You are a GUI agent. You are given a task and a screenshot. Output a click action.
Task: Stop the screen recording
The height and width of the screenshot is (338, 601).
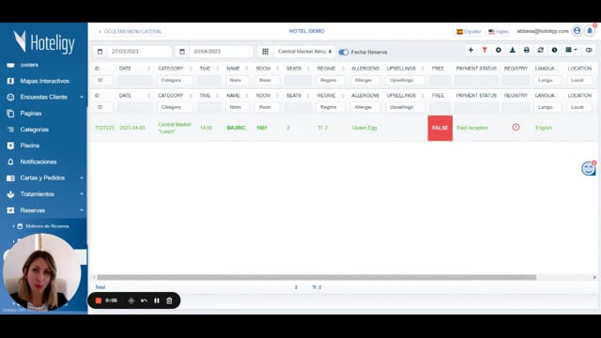point(98,300)
